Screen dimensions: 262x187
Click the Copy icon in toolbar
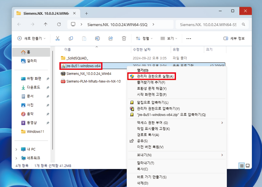(71, 39)
